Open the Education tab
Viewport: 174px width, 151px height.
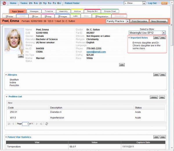[x=119, y=16]
